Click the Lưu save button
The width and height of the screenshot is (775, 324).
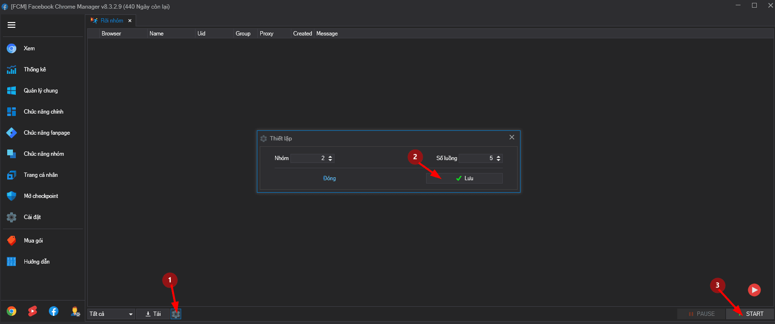tap(464, 178)
